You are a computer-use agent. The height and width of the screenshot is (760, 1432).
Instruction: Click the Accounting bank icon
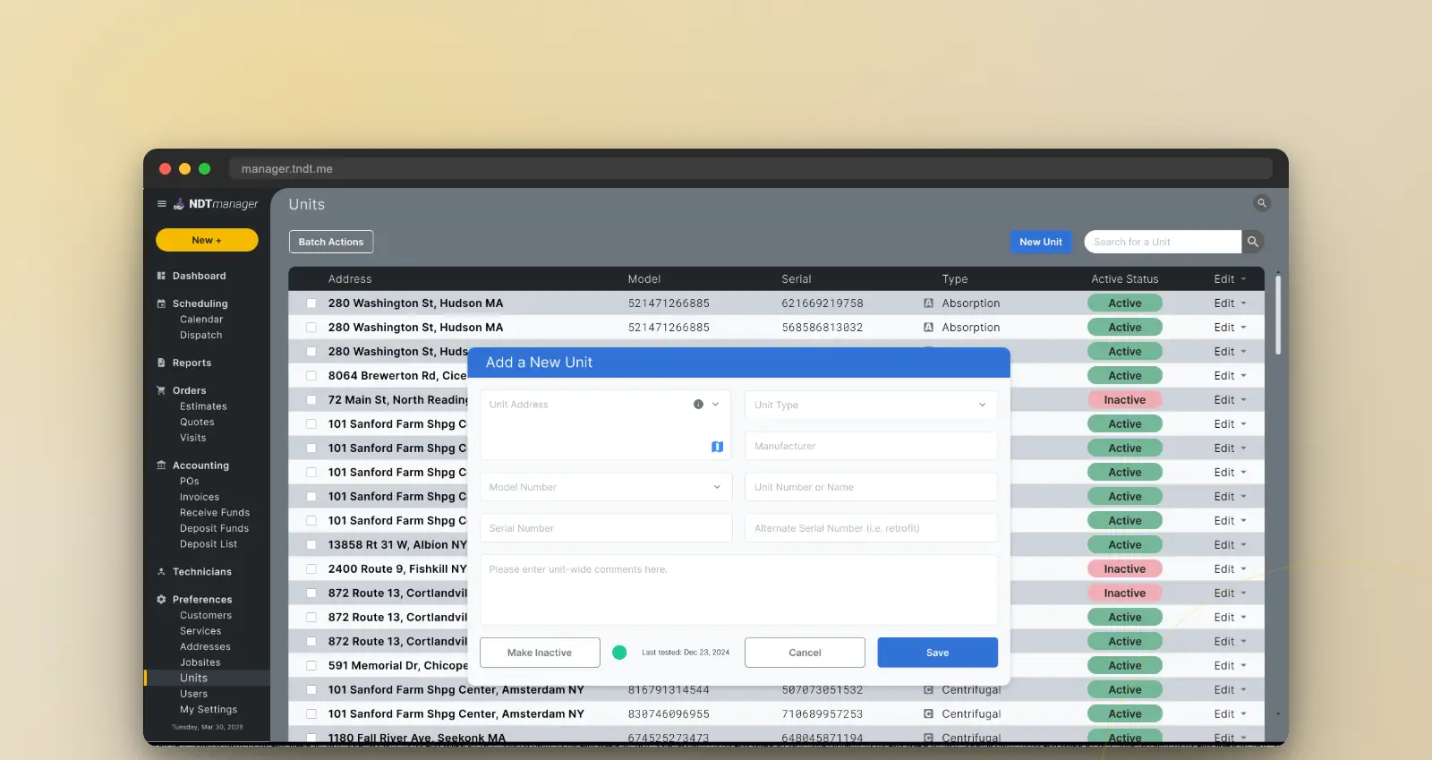161,465
